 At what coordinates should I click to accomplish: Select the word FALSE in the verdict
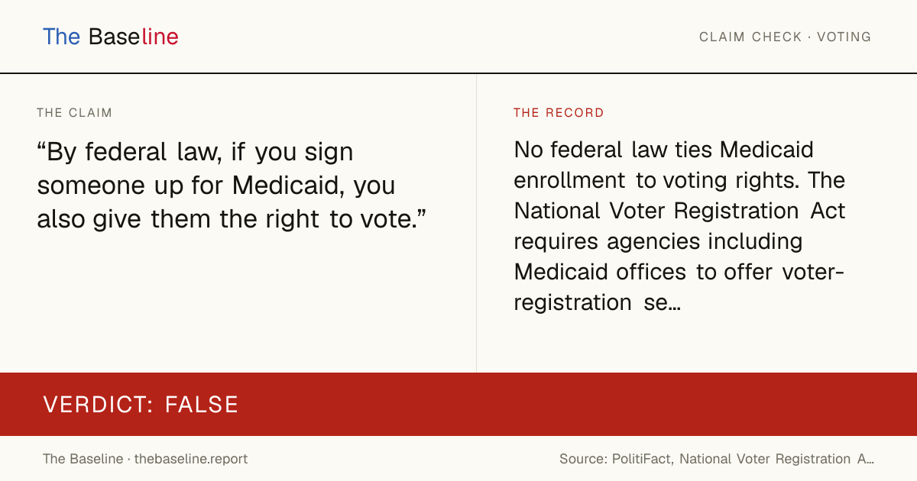202,405
